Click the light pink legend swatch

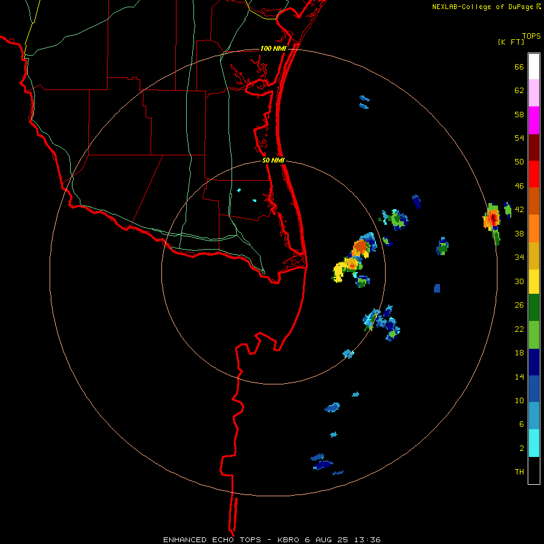tap(534, 92)
